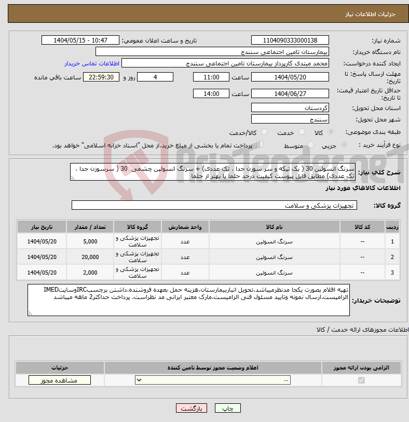Click سرنگ انسولین in row 1

(x=274, y=241)
